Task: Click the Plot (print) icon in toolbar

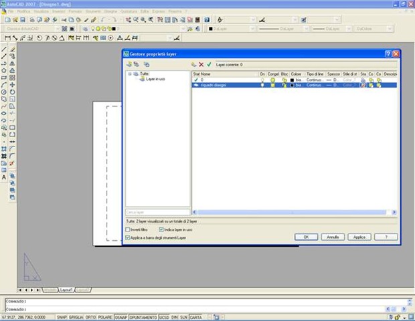Action: tap(31, 20)
